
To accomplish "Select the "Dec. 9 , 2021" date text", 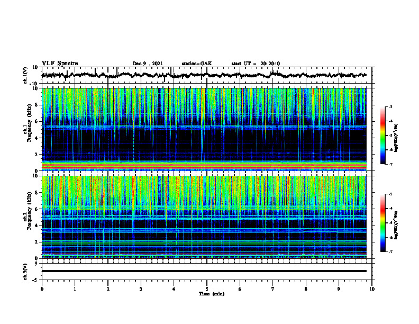I will pos(148,64).
